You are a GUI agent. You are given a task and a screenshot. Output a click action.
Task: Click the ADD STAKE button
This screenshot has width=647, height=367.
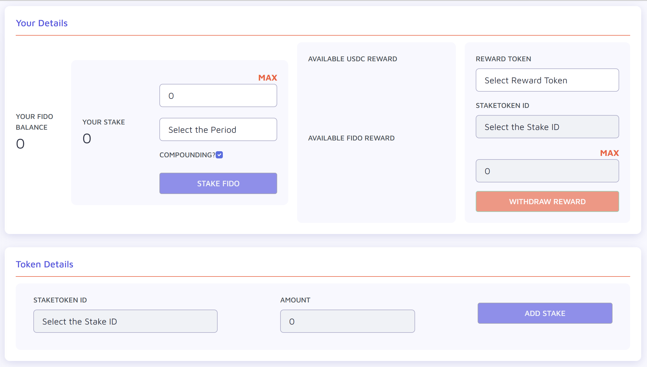[545, 313]
